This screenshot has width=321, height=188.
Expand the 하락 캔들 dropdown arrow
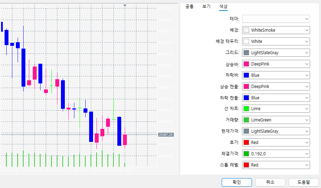[307, 98]
